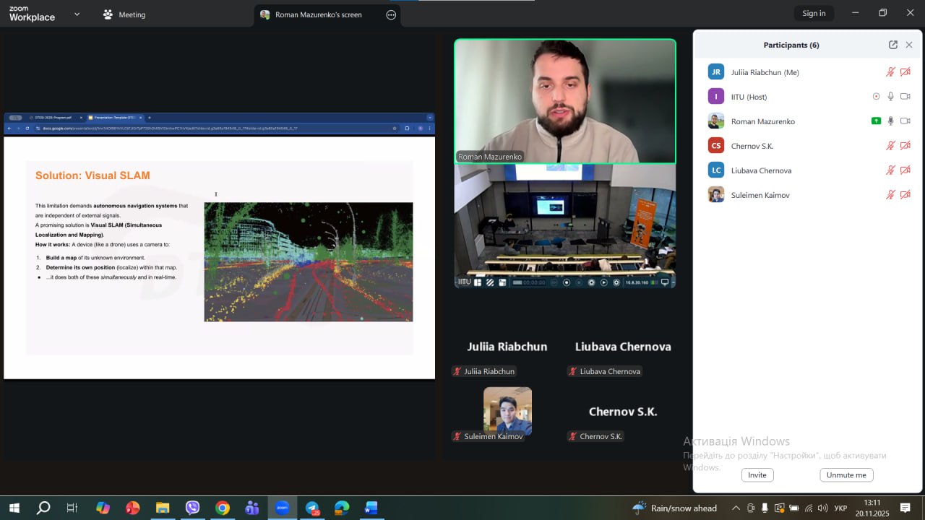Click the Invite button
925x520 pixels.
757,474
